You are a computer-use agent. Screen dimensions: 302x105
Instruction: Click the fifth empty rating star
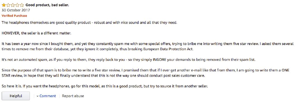(x=22, y=5)
